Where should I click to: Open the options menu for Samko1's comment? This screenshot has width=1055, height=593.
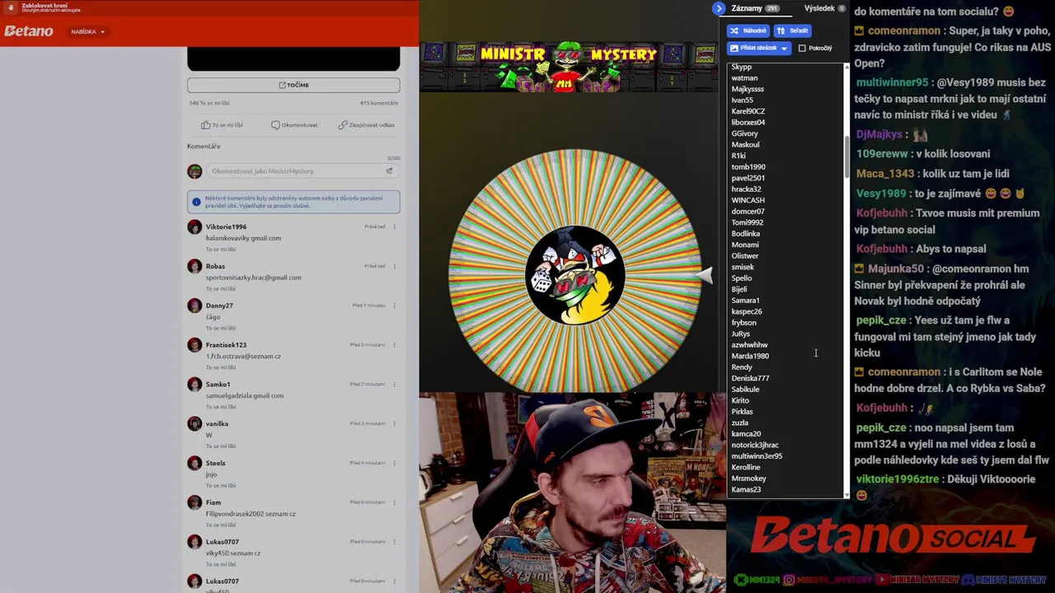point(395,384)
